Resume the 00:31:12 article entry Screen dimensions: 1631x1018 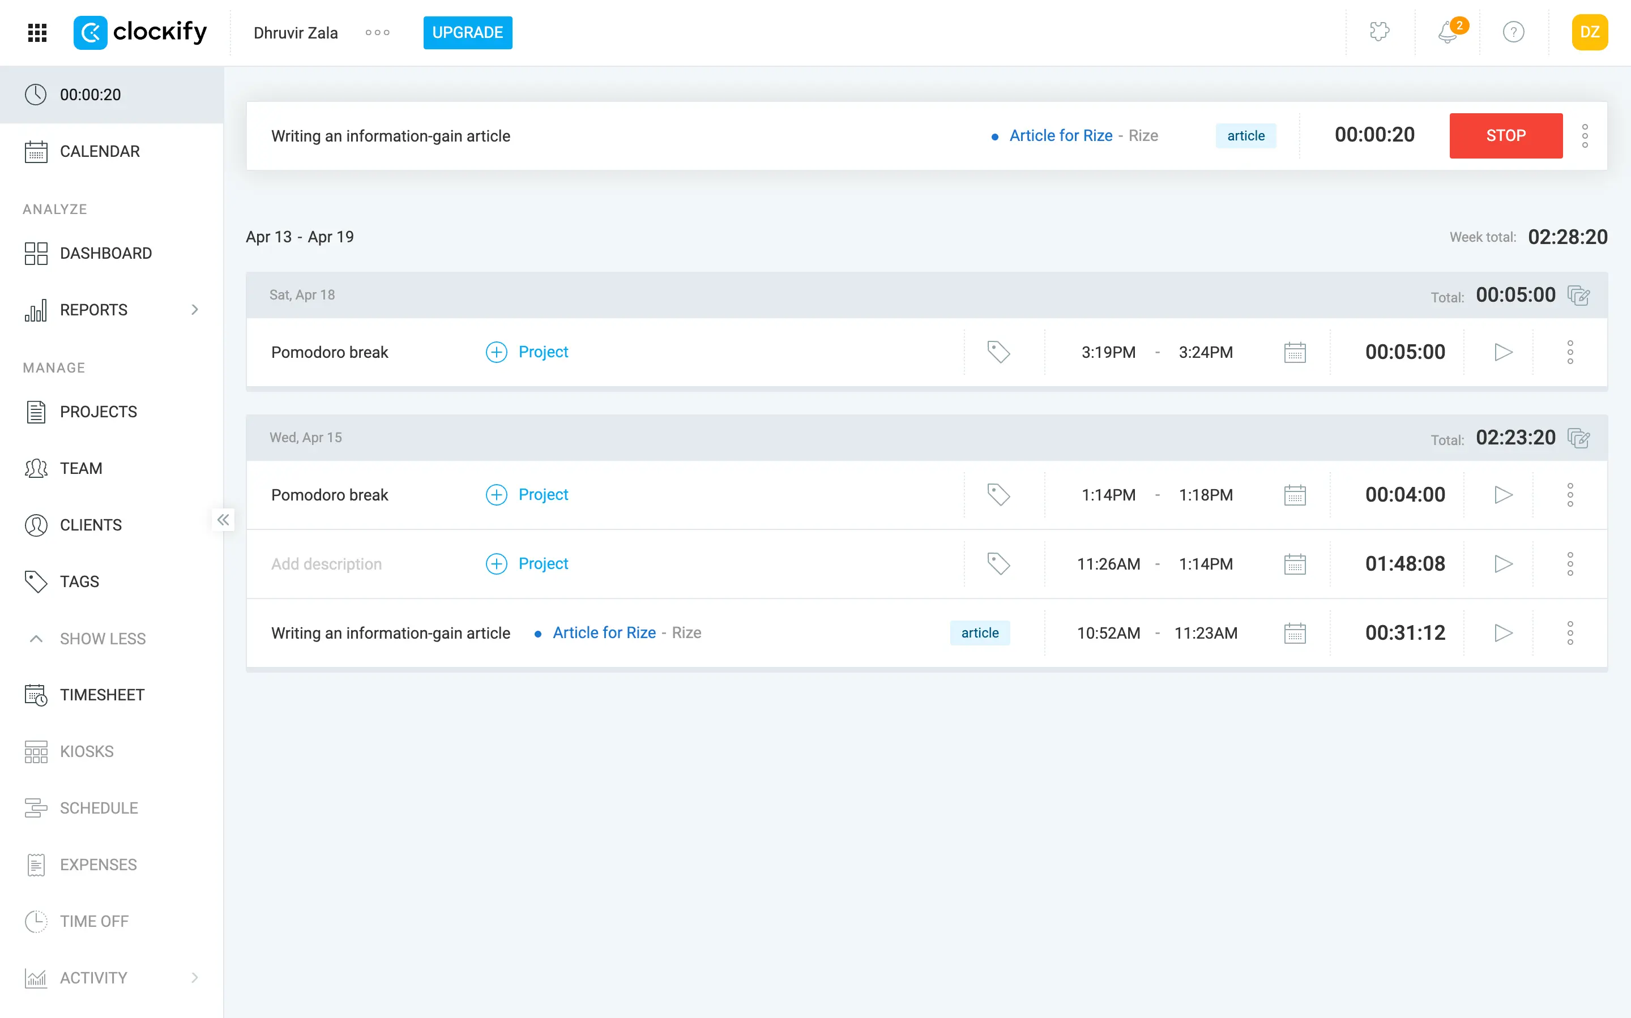click(x=1503, y=633)
